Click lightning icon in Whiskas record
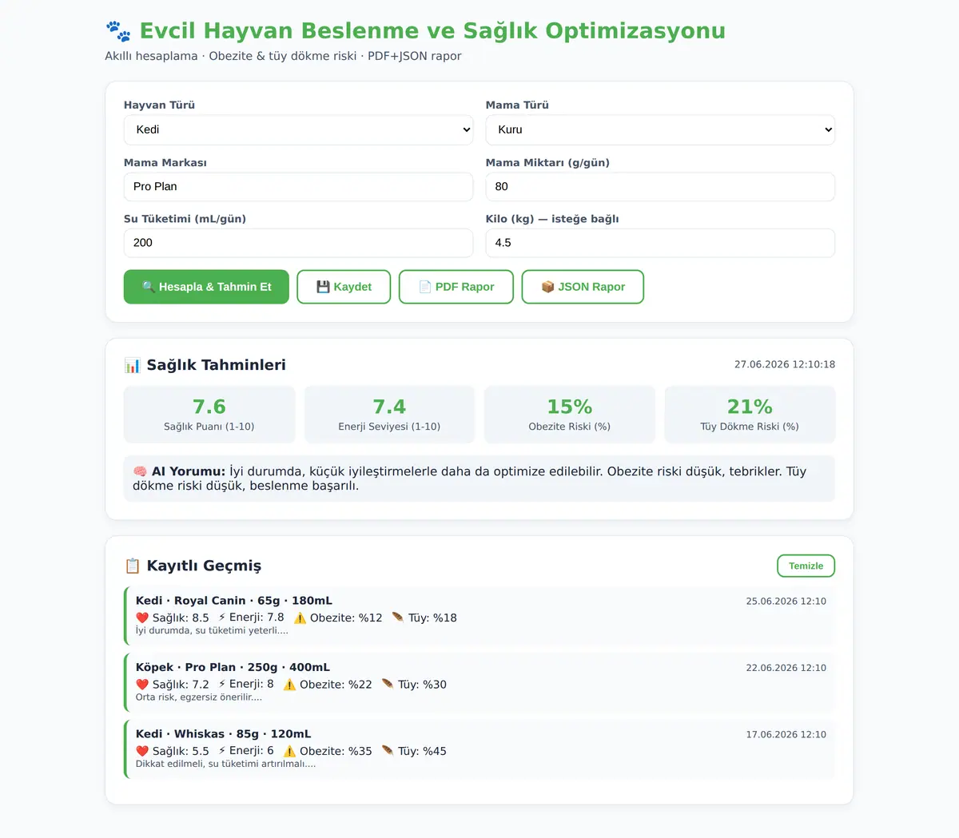 (222, 751)
